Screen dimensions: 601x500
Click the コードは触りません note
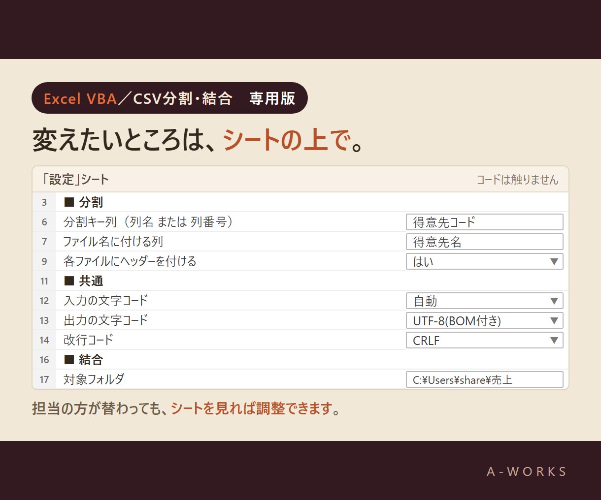(517, 180)
